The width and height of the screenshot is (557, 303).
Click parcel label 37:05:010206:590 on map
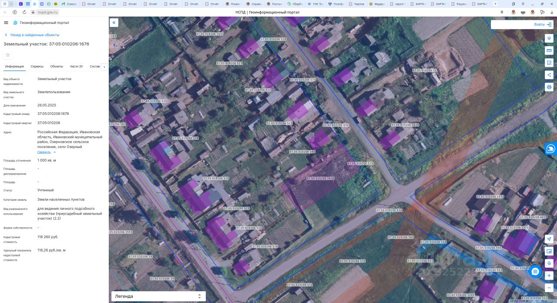pos(302,152)
